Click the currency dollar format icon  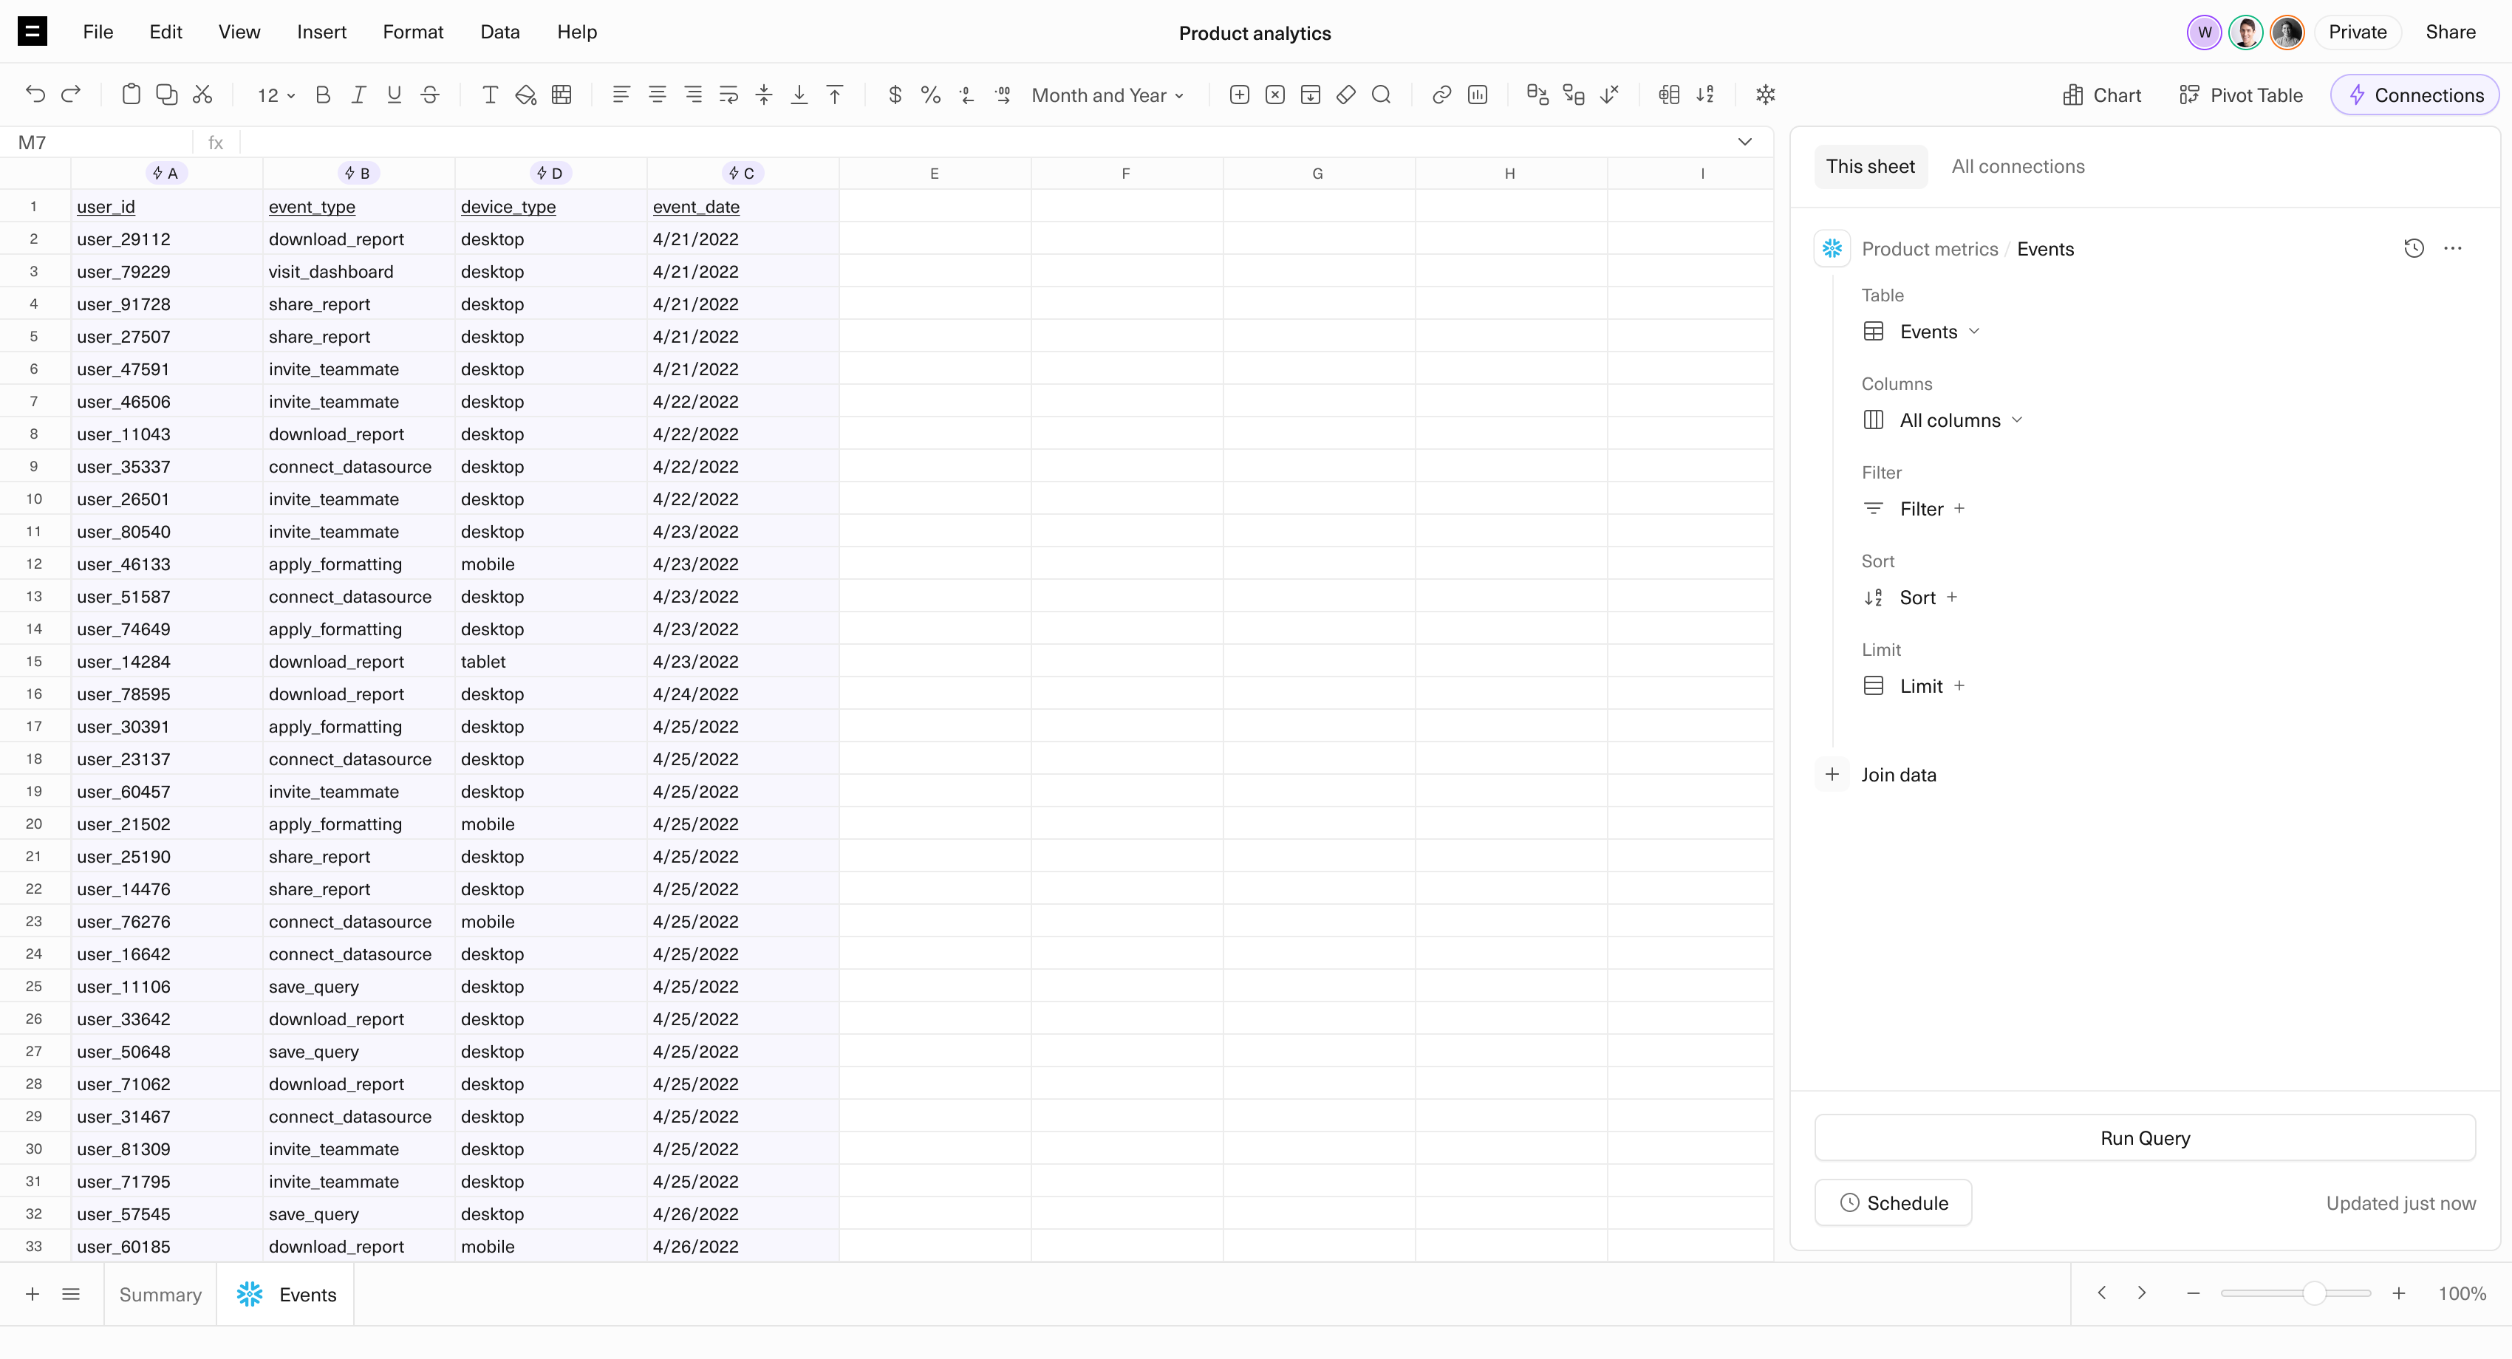pos(894,95)
